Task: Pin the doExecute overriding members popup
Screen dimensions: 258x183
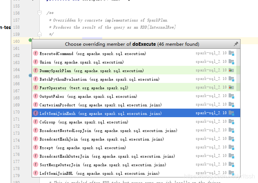Action: [x=236, y=44]
